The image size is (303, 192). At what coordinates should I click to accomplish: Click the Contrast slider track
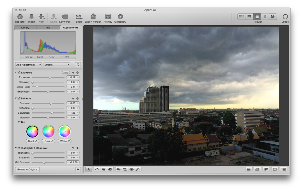[48, 103]
